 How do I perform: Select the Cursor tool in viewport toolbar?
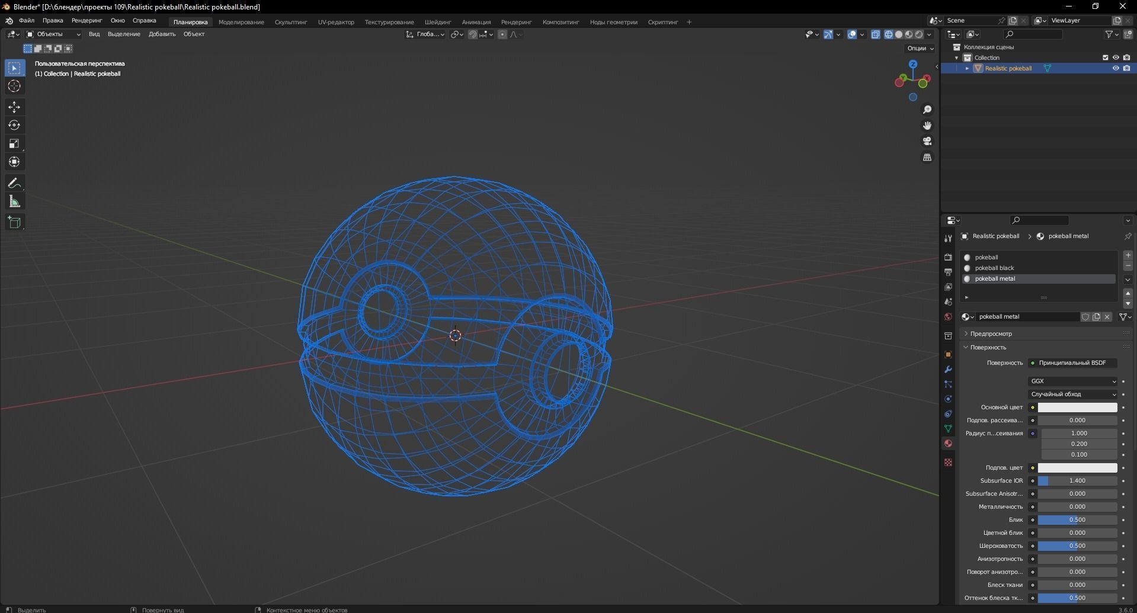pos(14,86)
